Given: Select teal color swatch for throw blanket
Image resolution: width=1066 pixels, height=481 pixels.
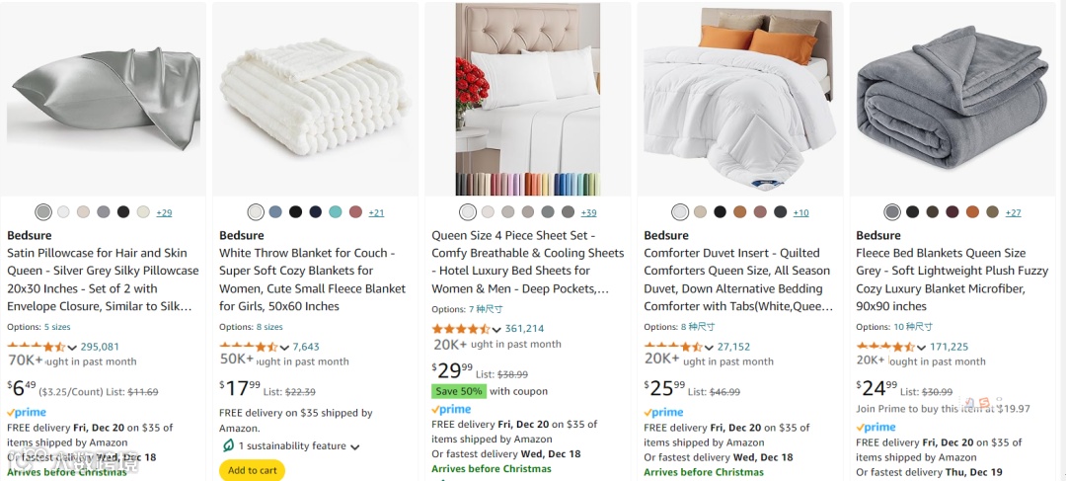Looking at the screenshot, I should coord(336,211).
